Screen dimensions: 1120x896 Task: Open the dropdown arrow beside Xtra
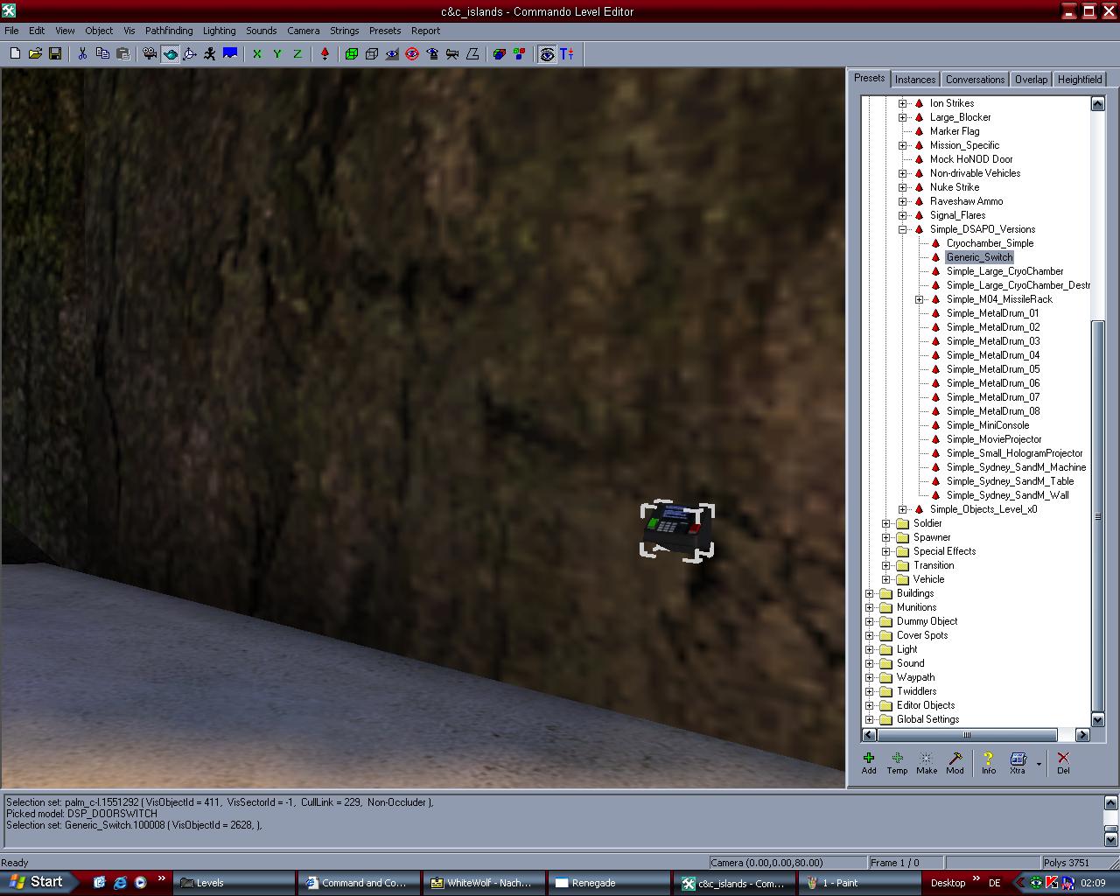[x=1039, y=764]
